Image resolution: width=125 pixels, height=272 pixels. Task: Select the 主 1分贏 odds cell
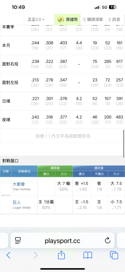click(x=46, y=205)
